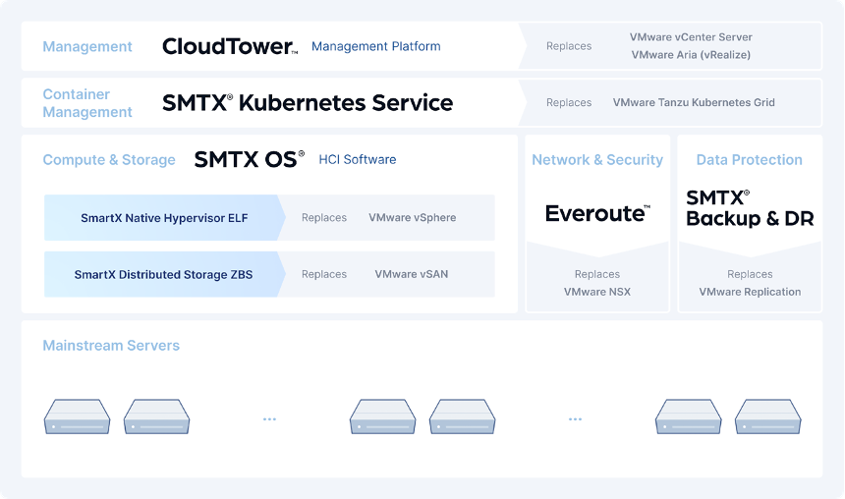Click 'VMware vSAN' text
The height and width of the screenshot is (499, 845).
tap(411, 274)
